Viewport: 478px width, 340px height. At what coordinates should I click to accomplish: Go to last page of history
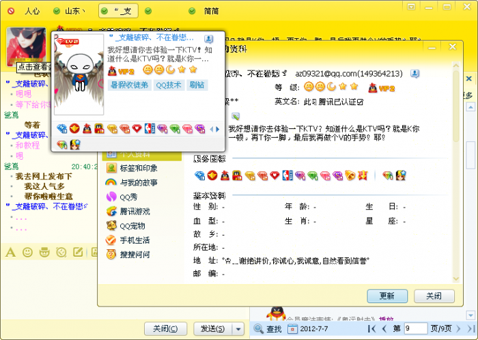point(470,328)
